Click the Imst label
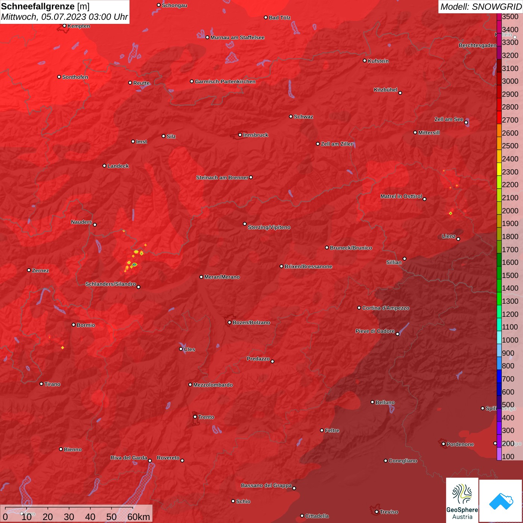523x523 pixels. coord(141,142)
